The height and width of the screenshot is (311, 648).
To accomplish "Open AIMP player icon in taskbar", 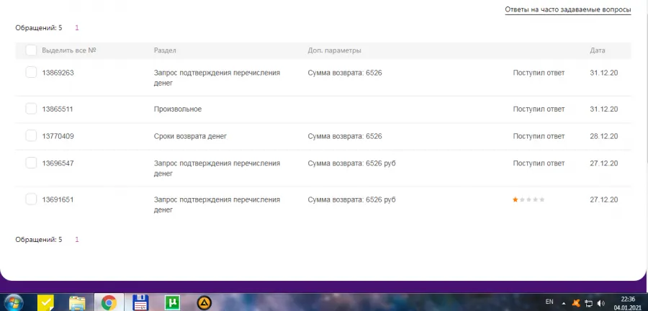I will [x=204, y=303].
